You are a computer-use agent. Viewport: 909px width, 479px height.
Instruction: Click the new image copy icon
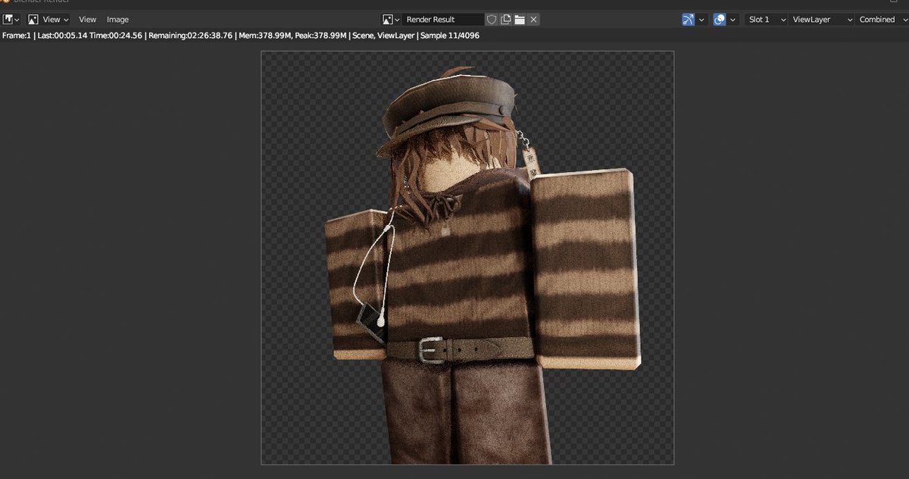pos(505,20)
